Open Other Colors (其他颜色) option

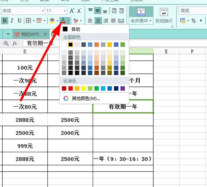(94, 98)
